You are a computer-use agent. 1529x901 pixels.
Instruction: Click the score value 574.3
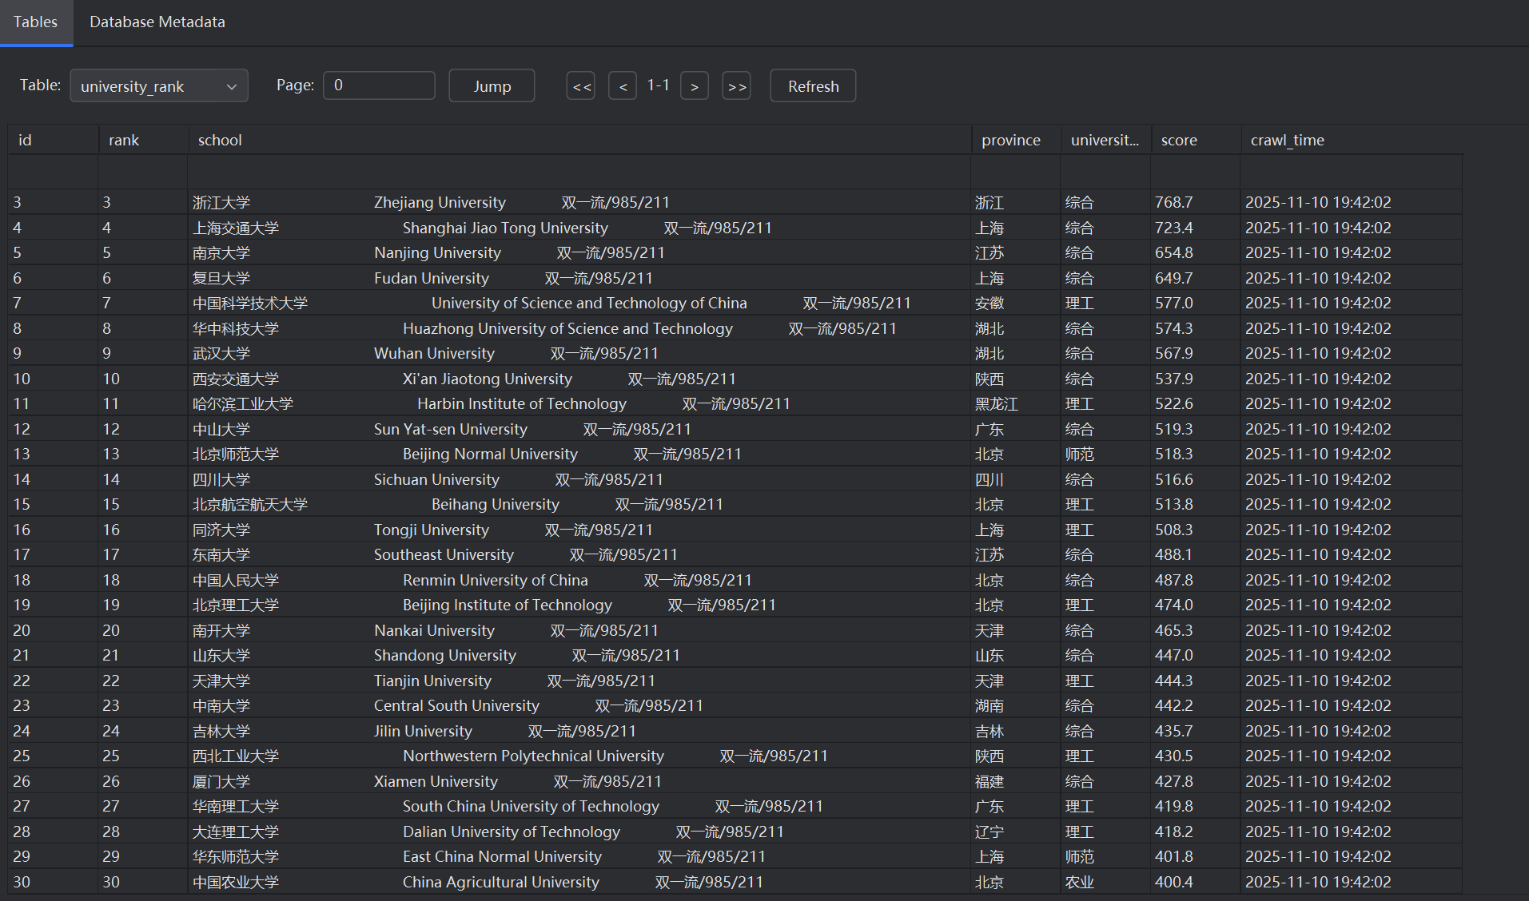pos(1196,328)
